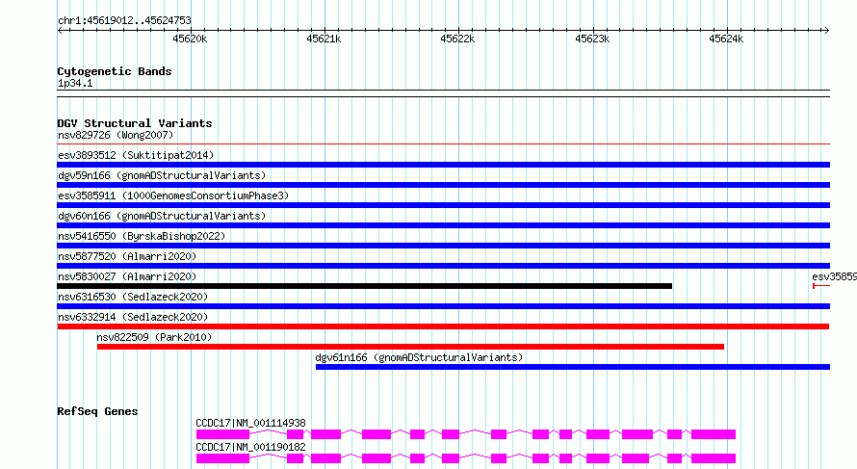Click nsv5830027 (Almarri2020) variant label

tap(127, 276)
